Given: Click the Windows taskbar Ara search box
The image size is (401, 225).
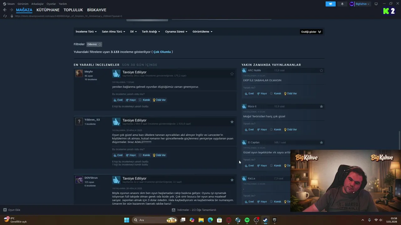Looking at the screenshot, I should [x=155, y=220].
